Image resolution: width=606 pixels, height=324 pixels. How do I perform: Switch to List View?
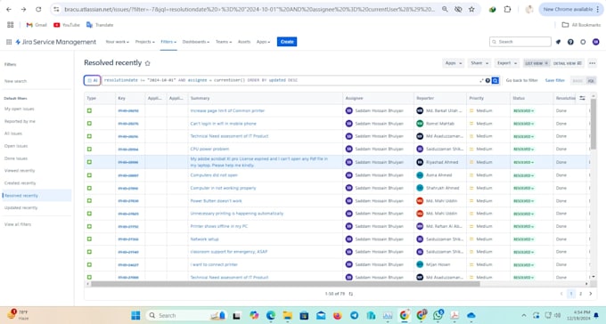click(536, 63)
